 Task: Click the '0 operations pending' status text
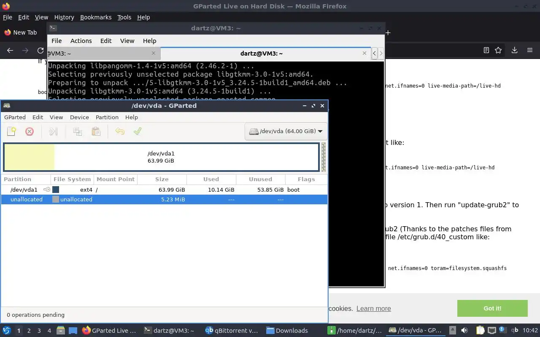point(35,315)
